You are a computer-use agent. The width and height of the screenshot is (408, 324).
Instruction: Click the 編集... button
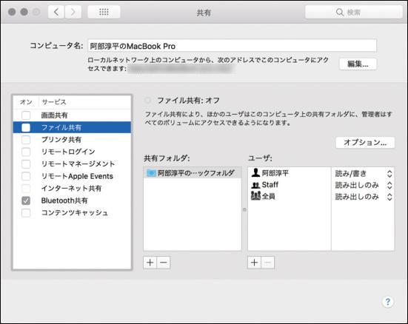coord(358,64)
